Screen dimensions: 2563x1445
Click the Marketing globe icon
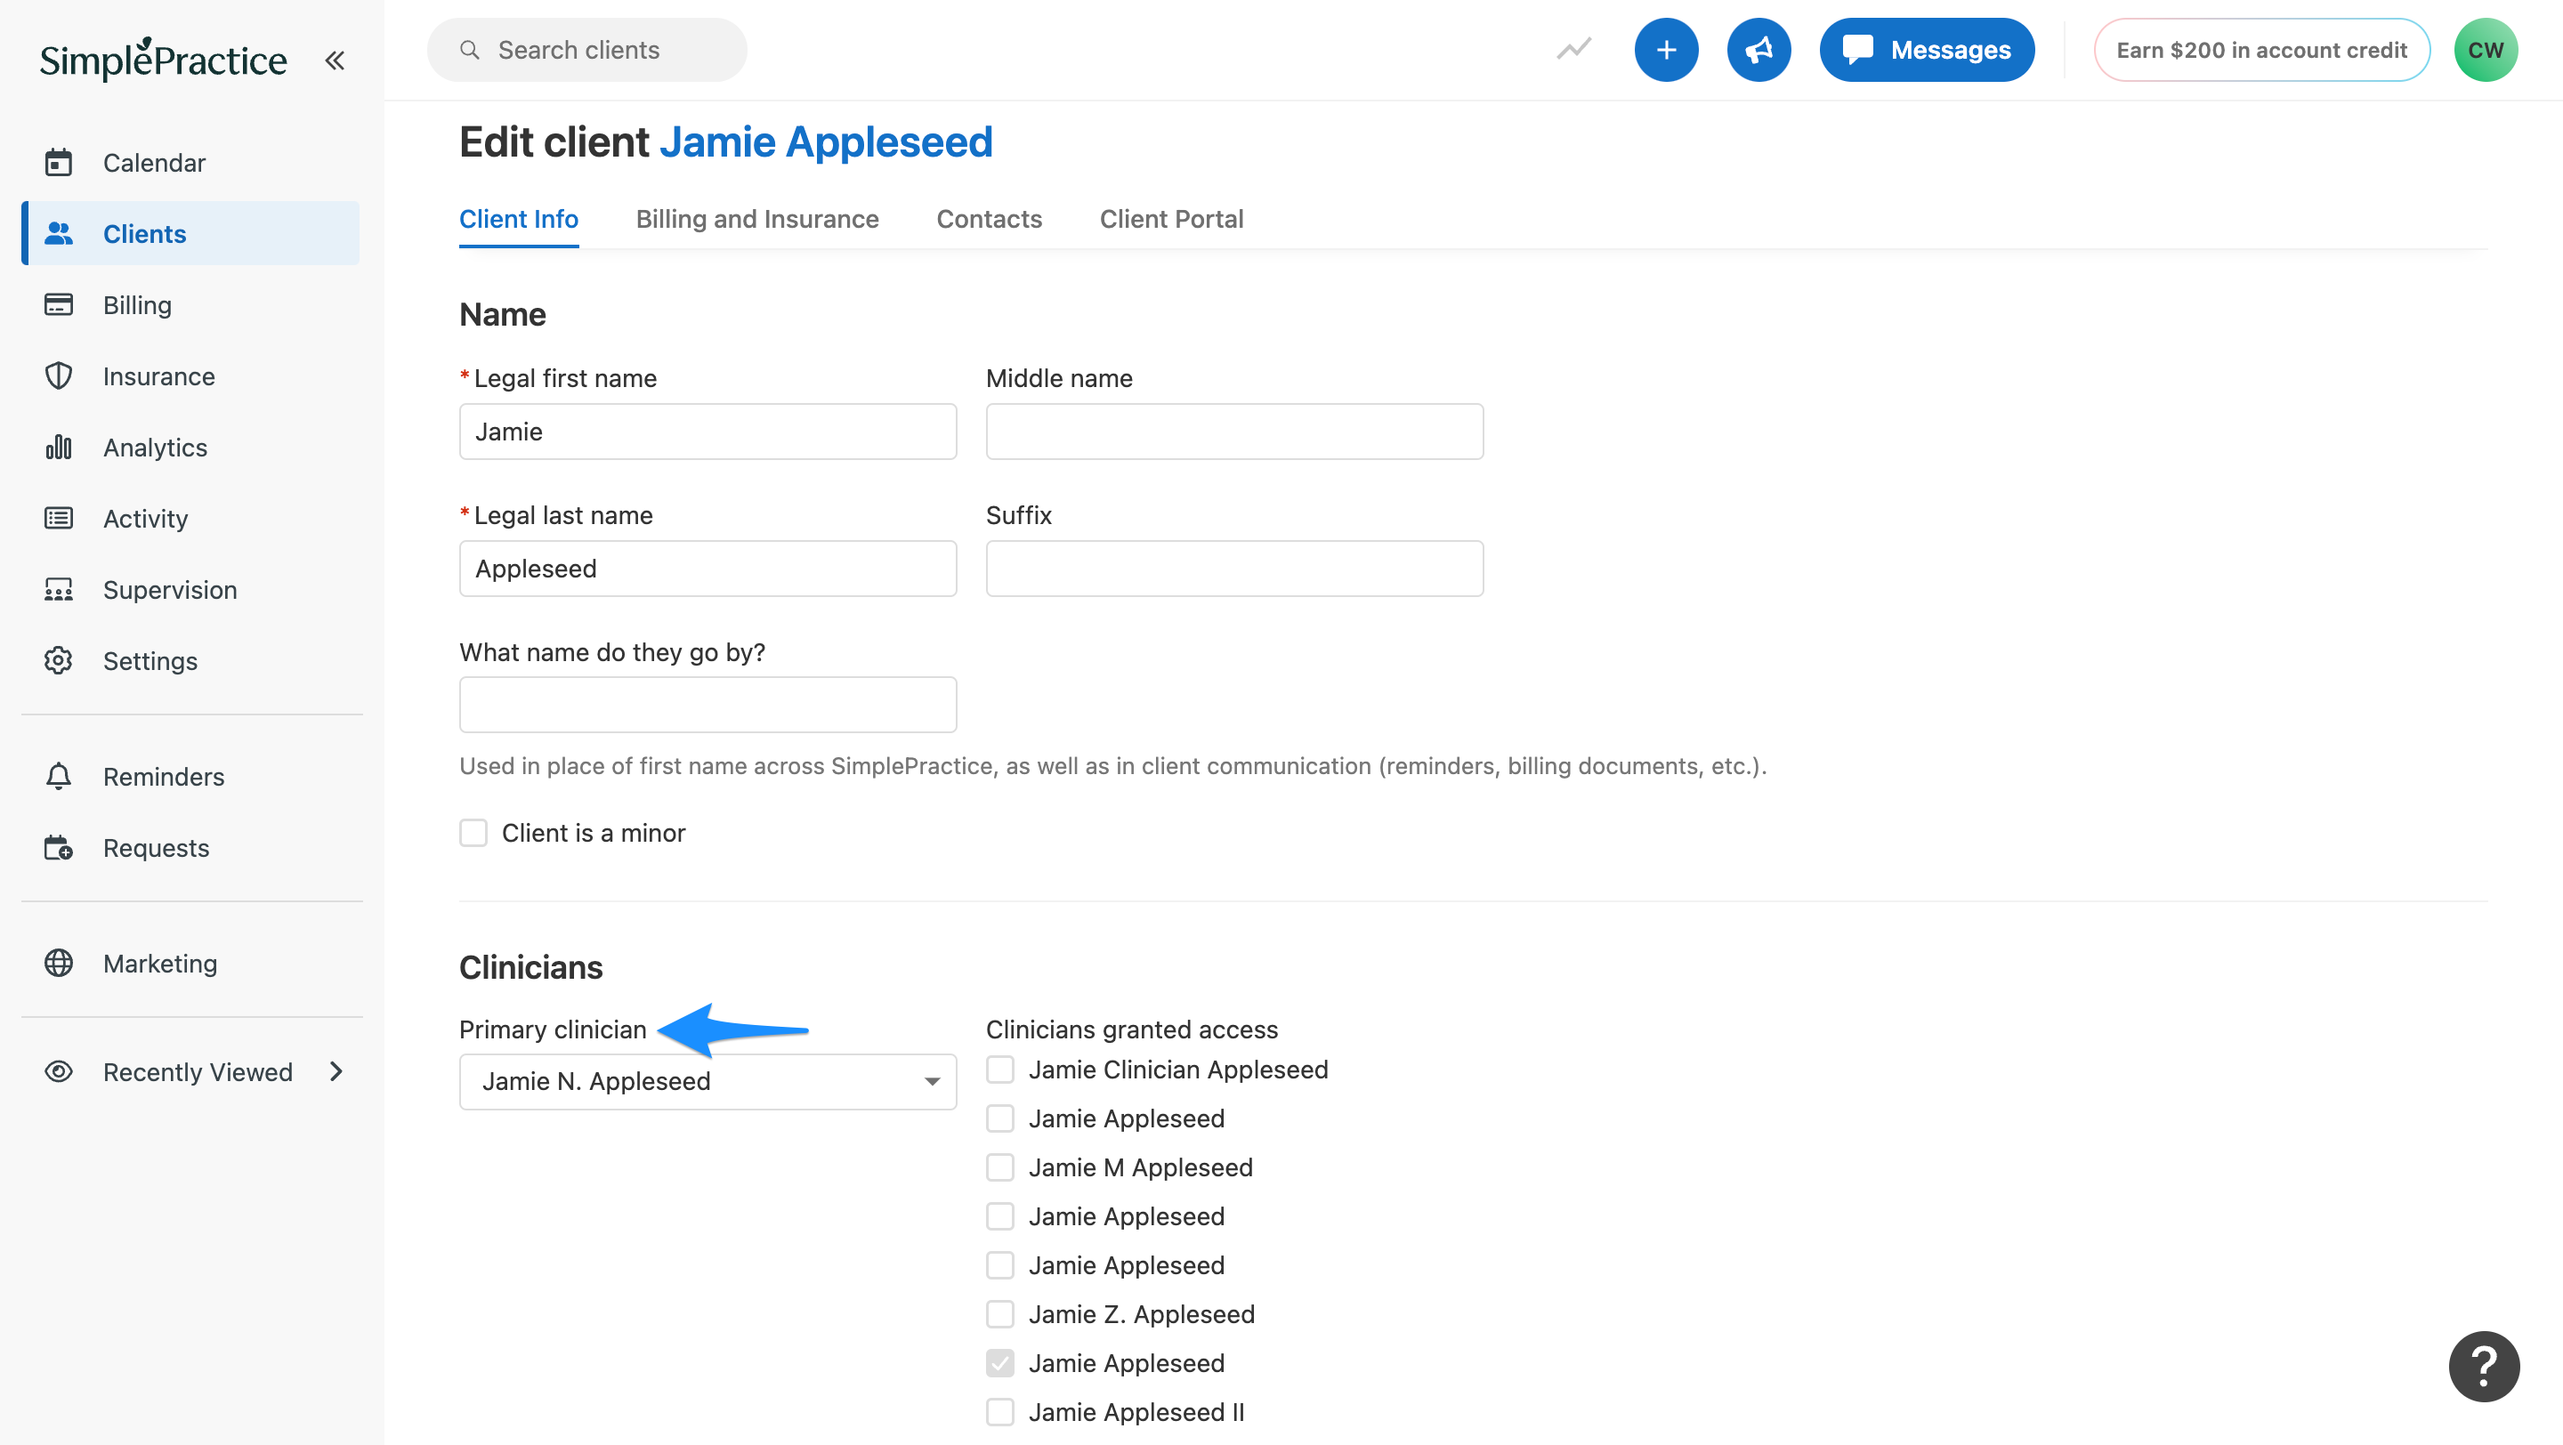(x=59, y=963)
